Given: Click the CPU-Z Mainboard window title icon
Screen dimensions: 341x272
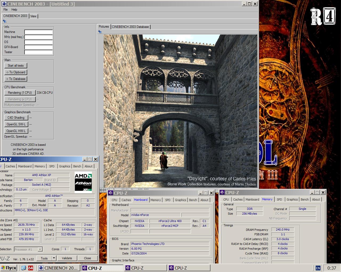Looking at the screenshot, I should coord(111,193).
